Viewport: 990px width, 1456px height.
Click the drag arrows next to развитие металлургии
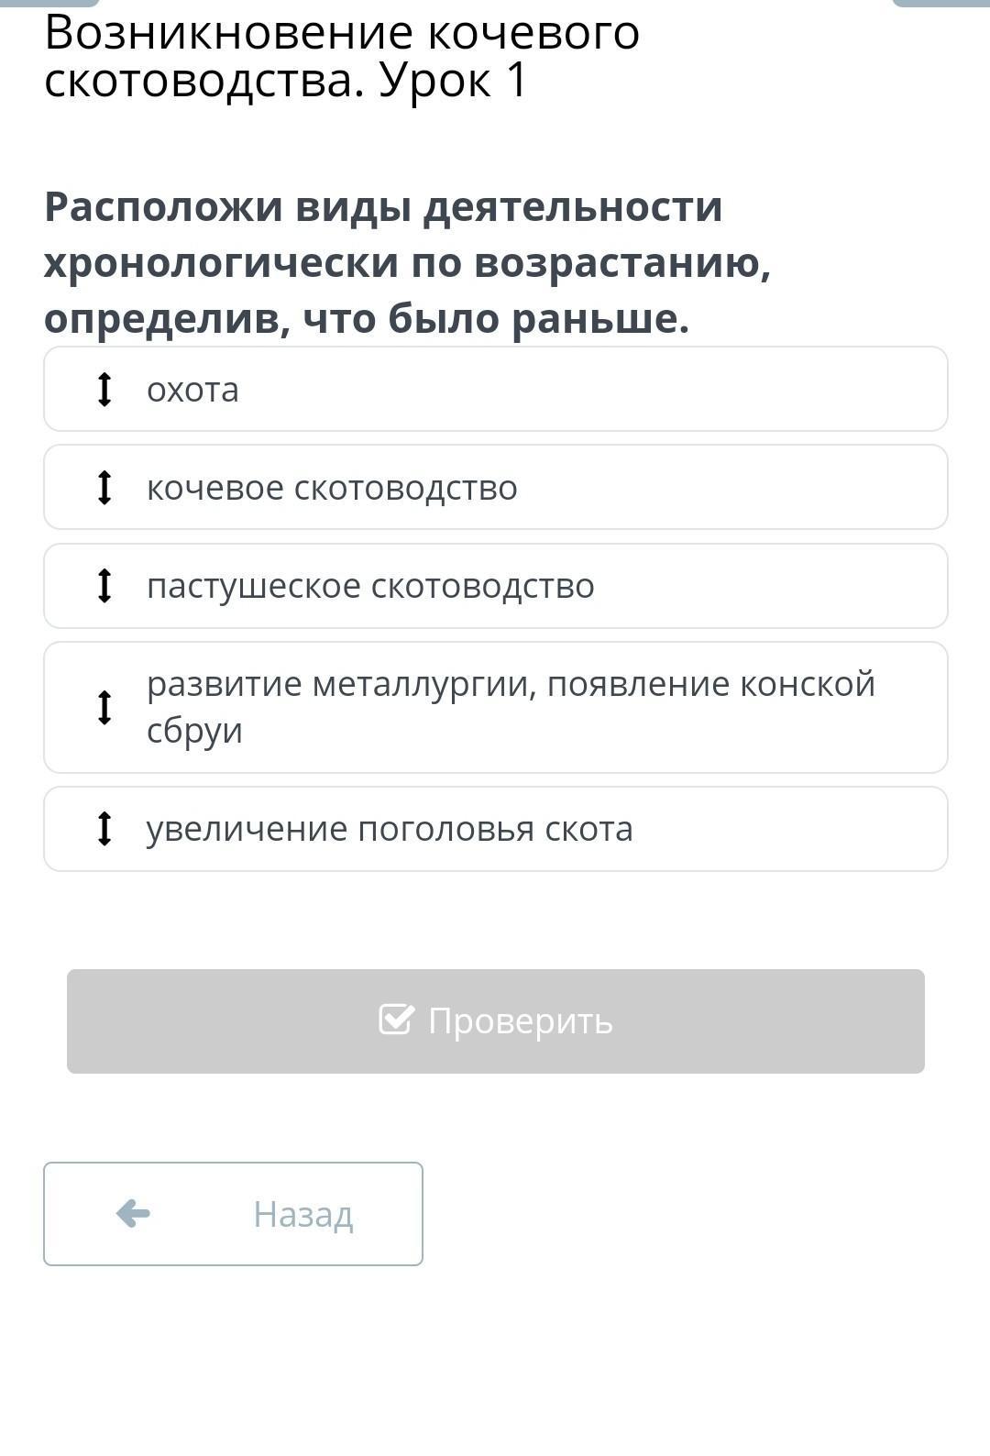[104, 708]
